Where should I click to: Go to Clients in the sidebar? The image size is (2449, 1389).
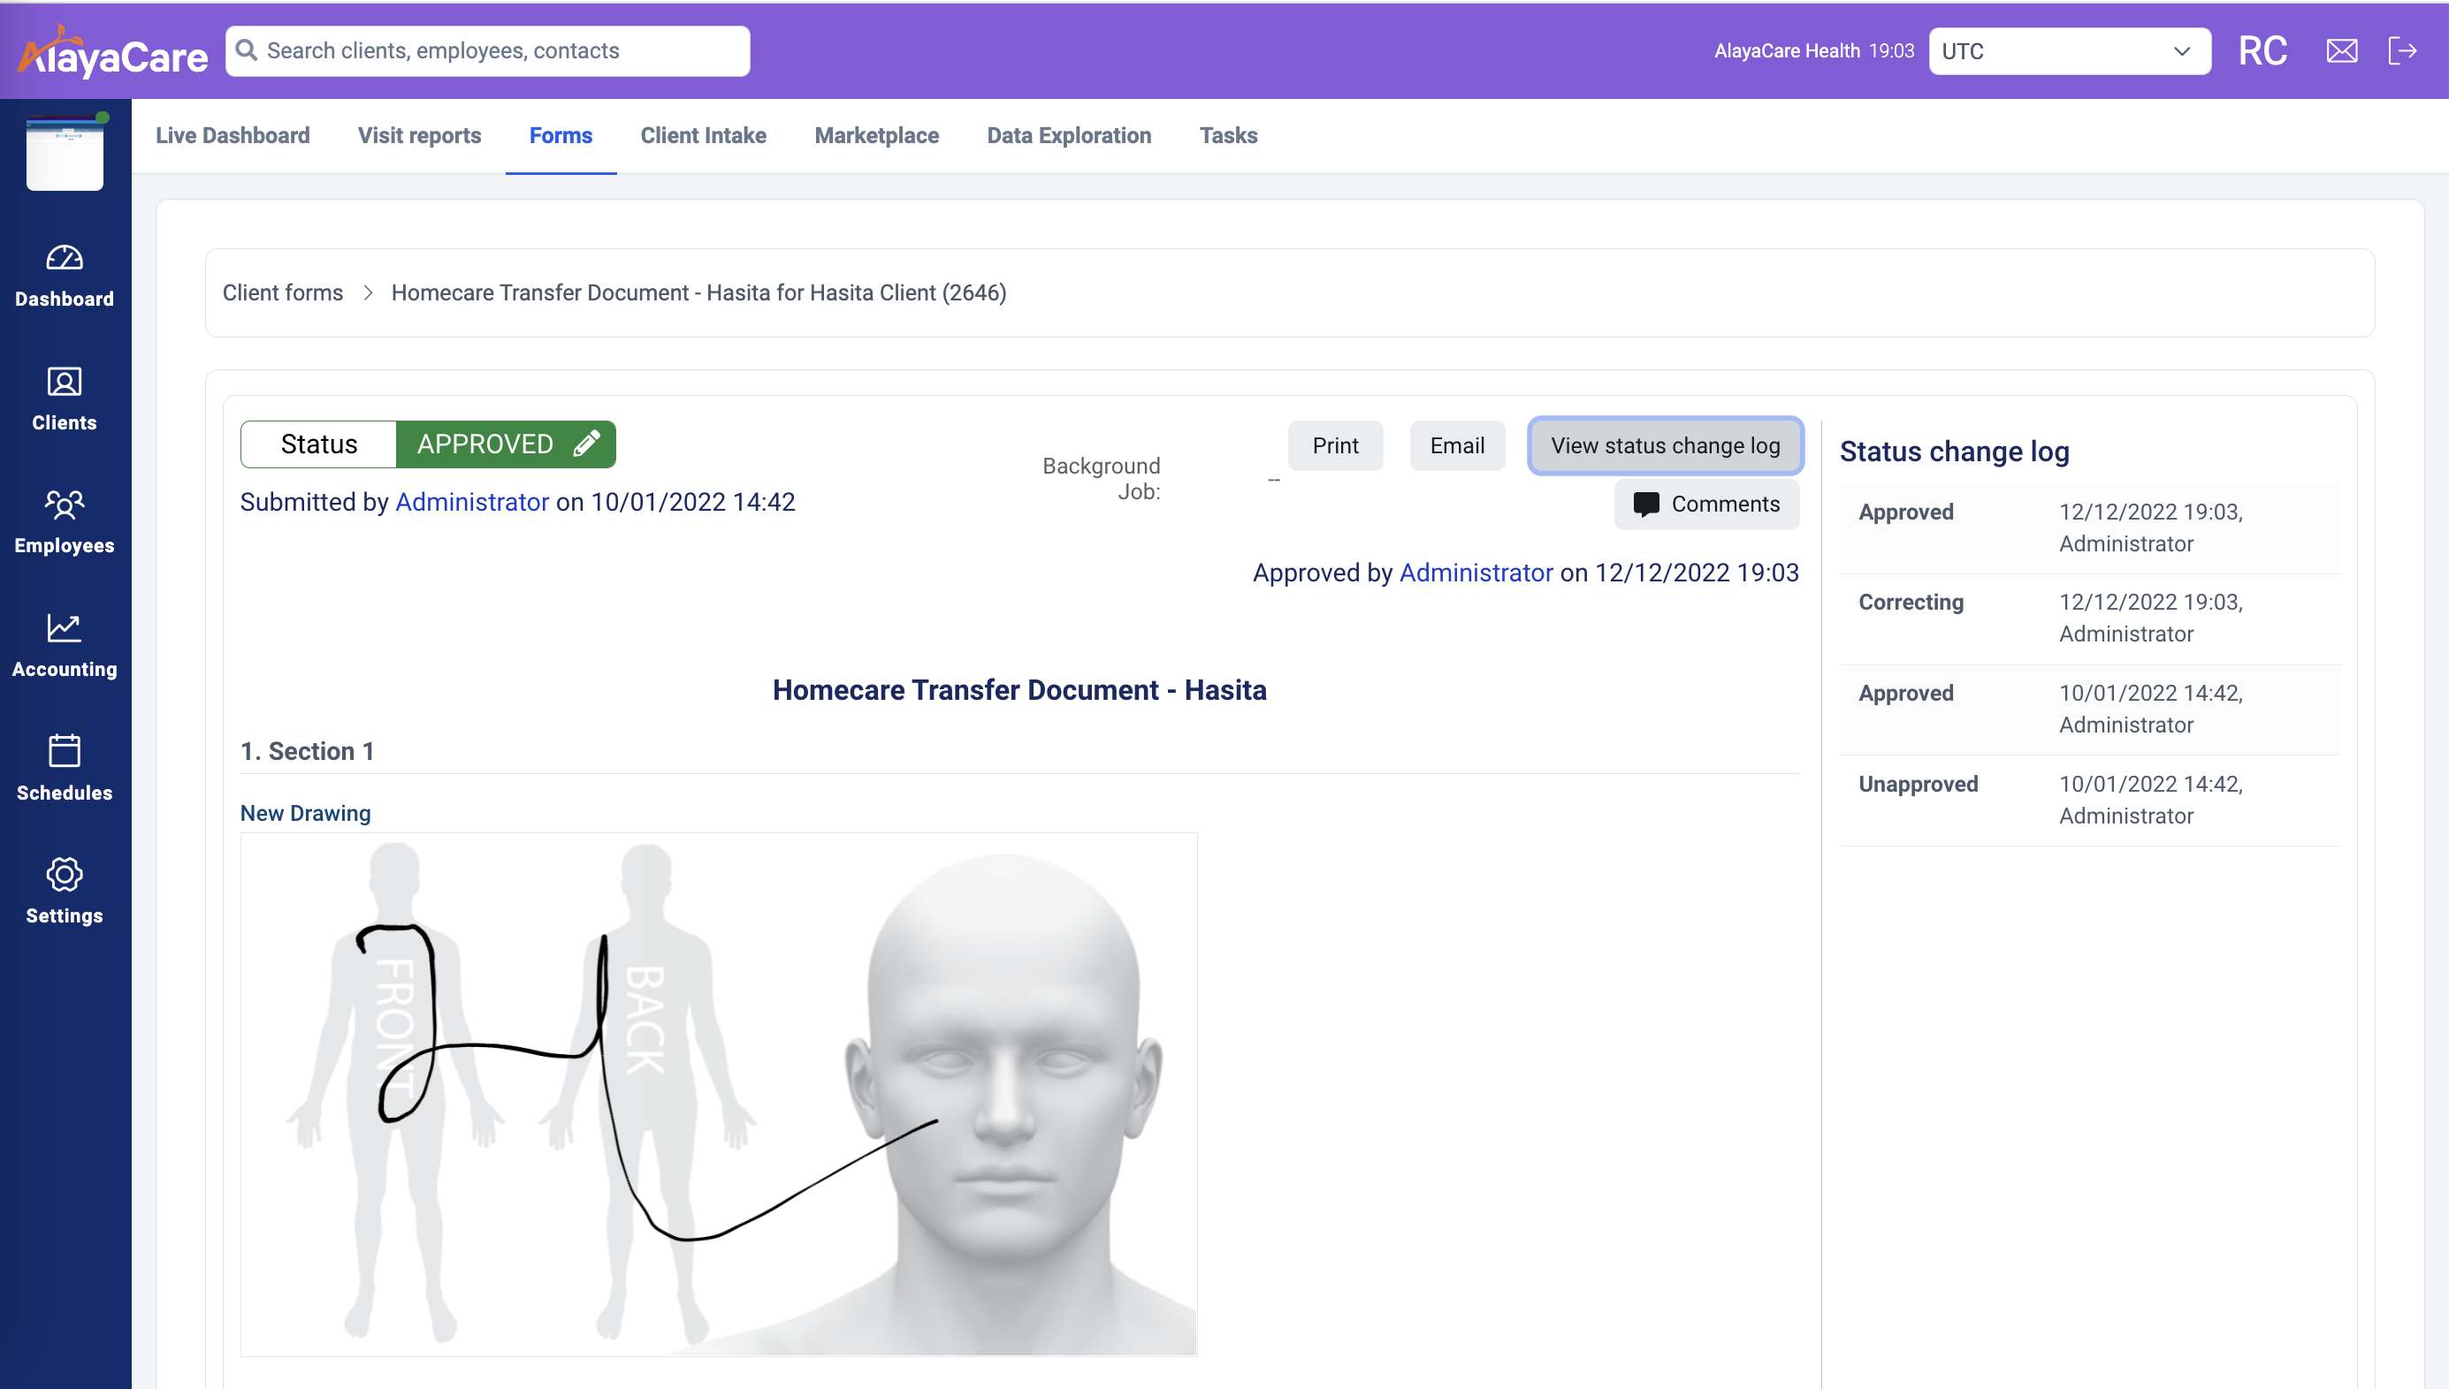coord(64,383)
